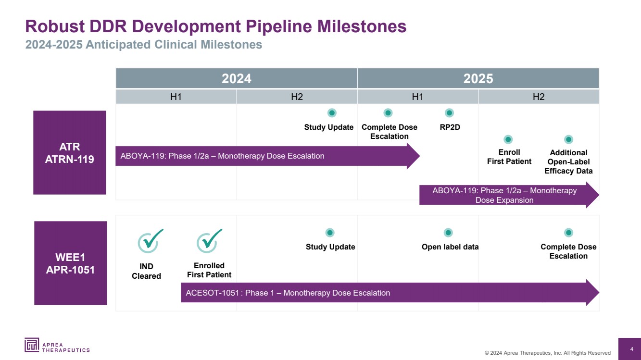Click the dot above Additional Open-Label Efficacy Data
This screenshot has height=360, width=641.
pos(568,139)
